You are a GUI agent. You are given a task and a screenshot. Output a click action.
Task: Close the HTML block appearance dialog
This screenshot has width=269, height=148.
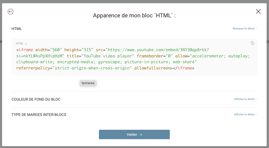(258, 11)
